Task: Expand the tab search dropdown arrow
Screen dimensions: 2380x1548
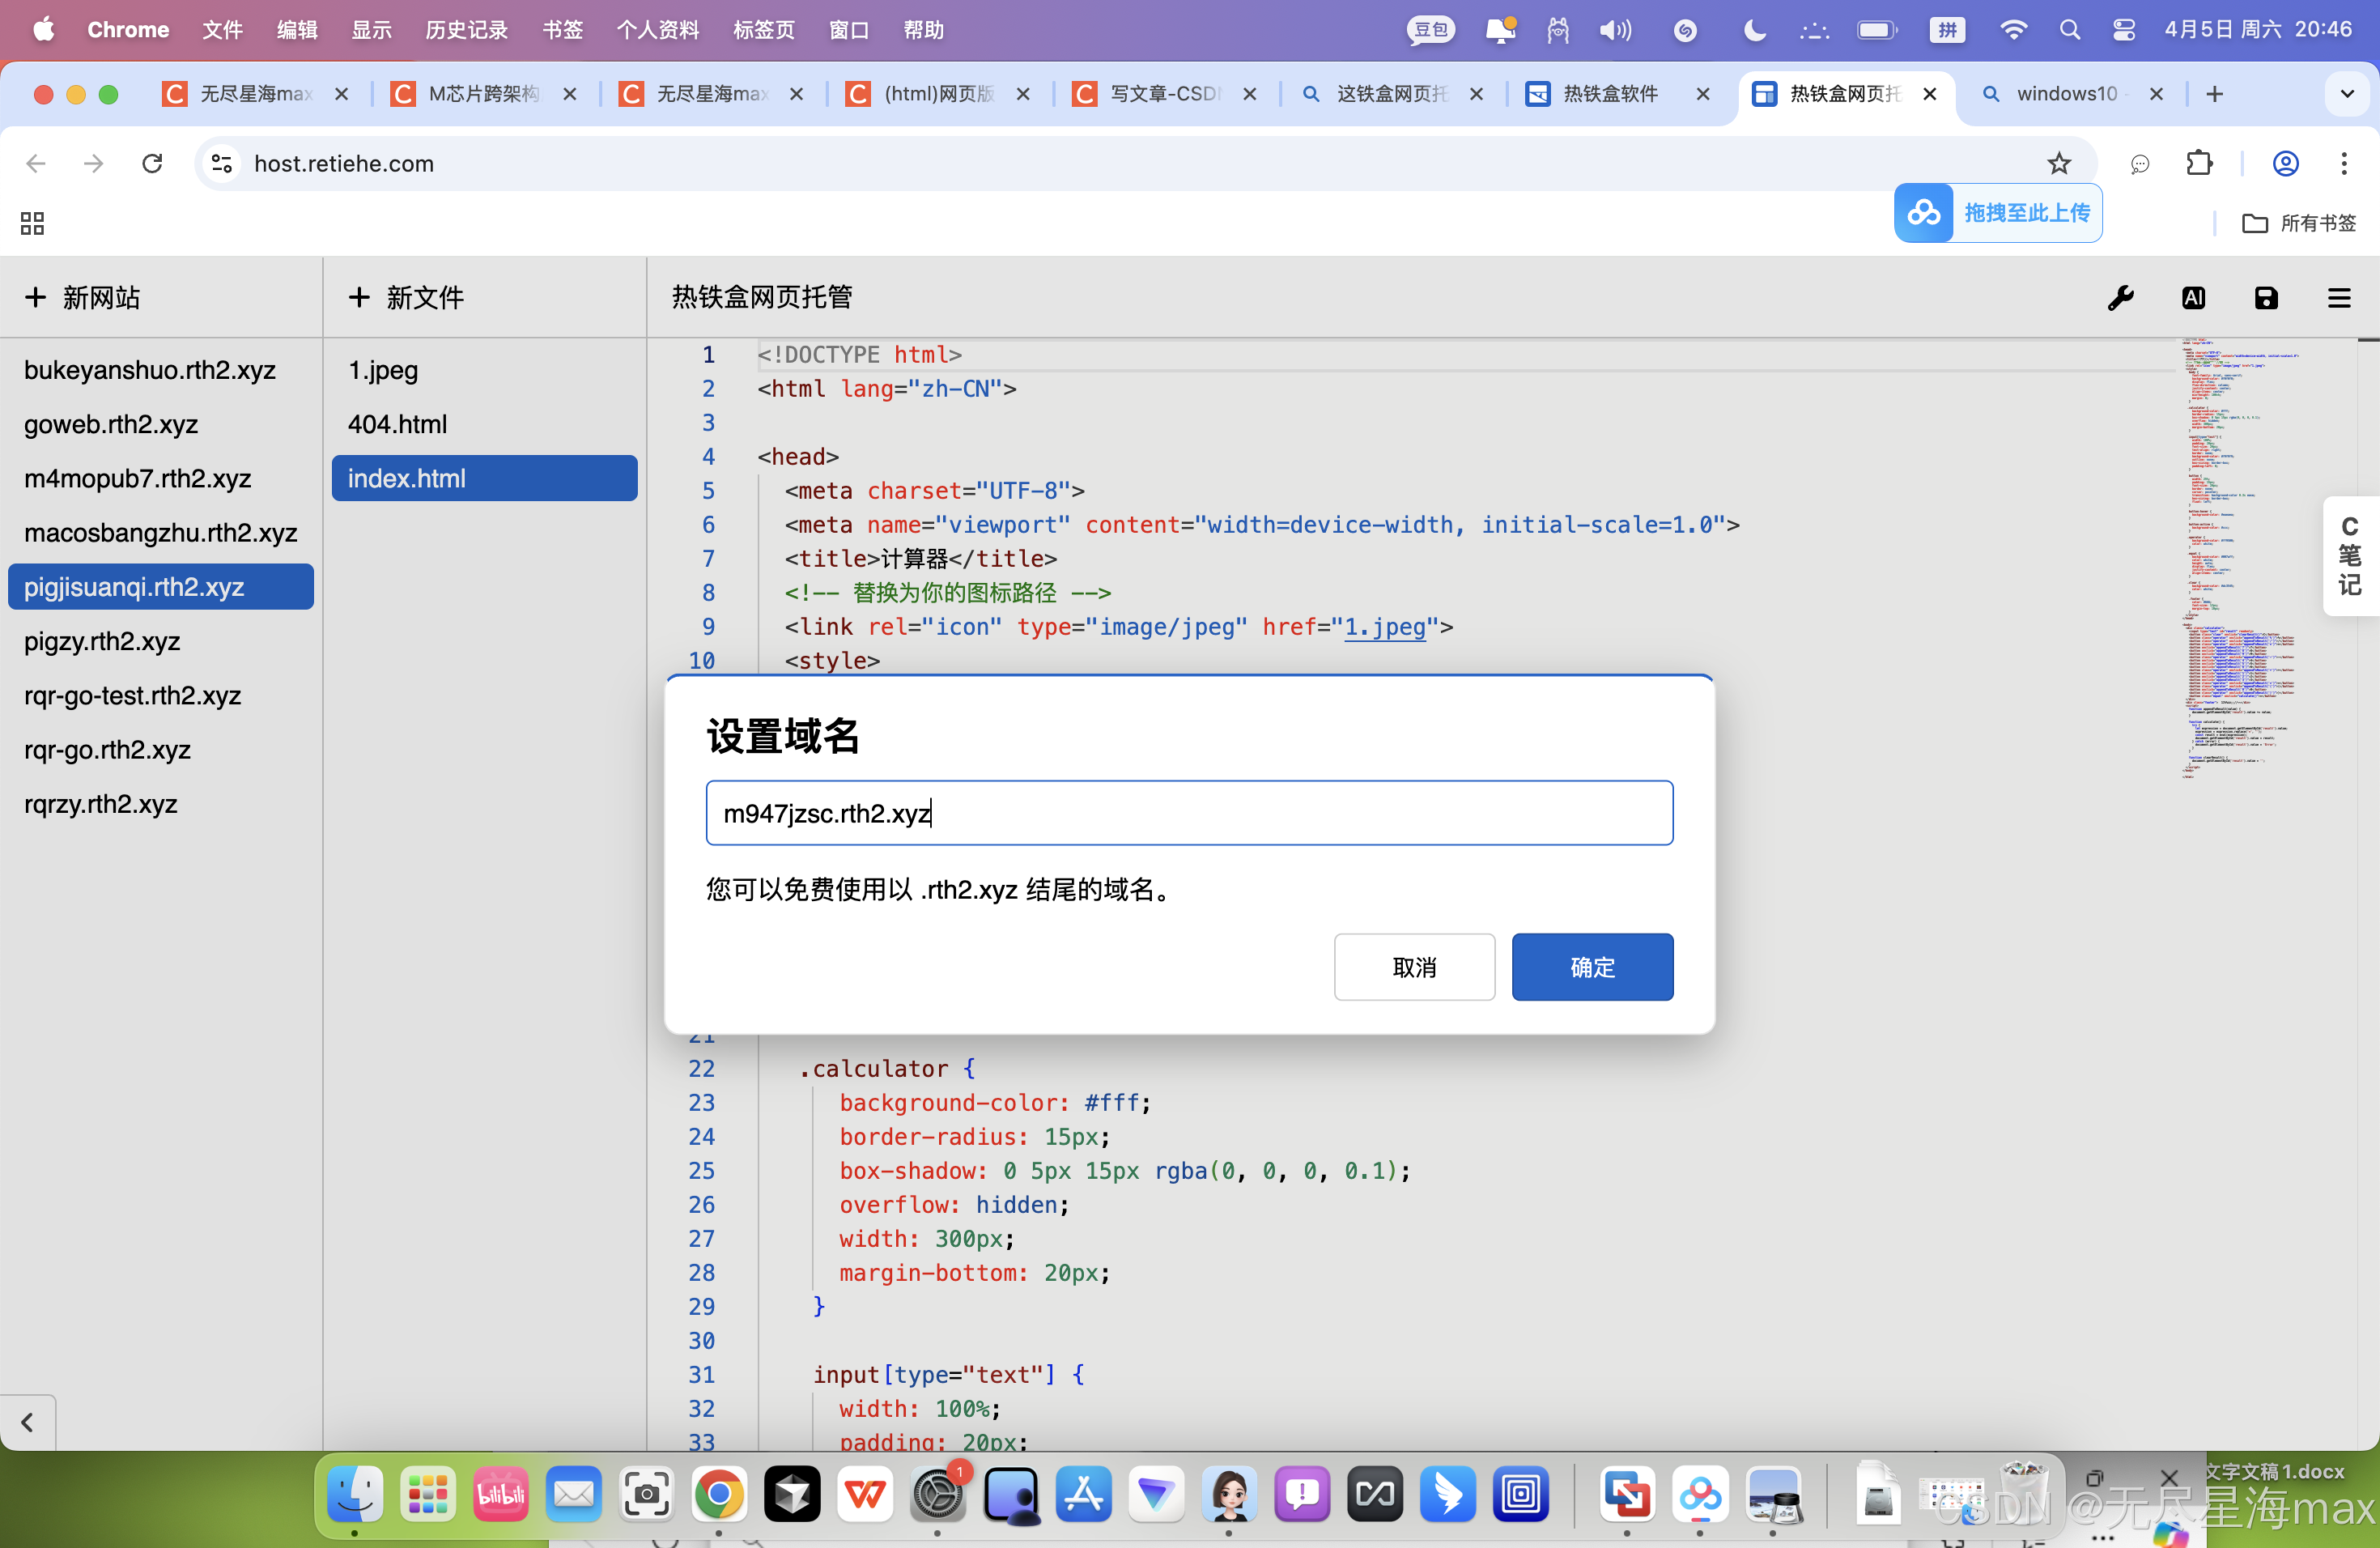Action: [2347, 94]
